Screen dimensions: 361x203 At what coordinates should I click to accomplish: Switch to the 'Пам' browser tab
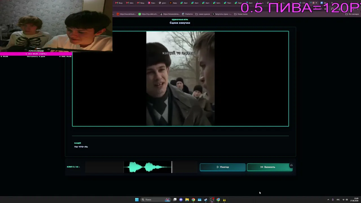pyautogui.click(x=227, y=3)
